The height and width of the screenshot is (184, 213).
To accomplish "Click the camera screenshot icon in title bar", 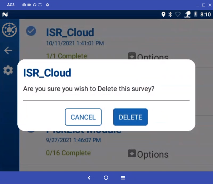I will pos(24,5).
